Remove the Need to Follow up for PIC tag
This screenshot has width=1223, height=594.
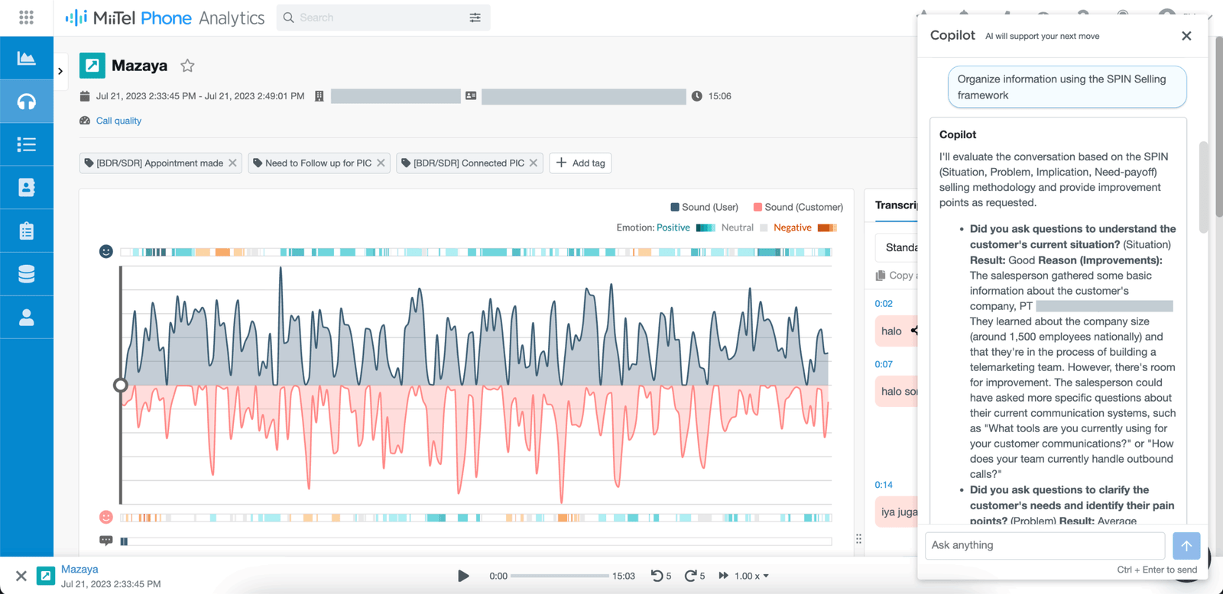(x=381, y=163)
